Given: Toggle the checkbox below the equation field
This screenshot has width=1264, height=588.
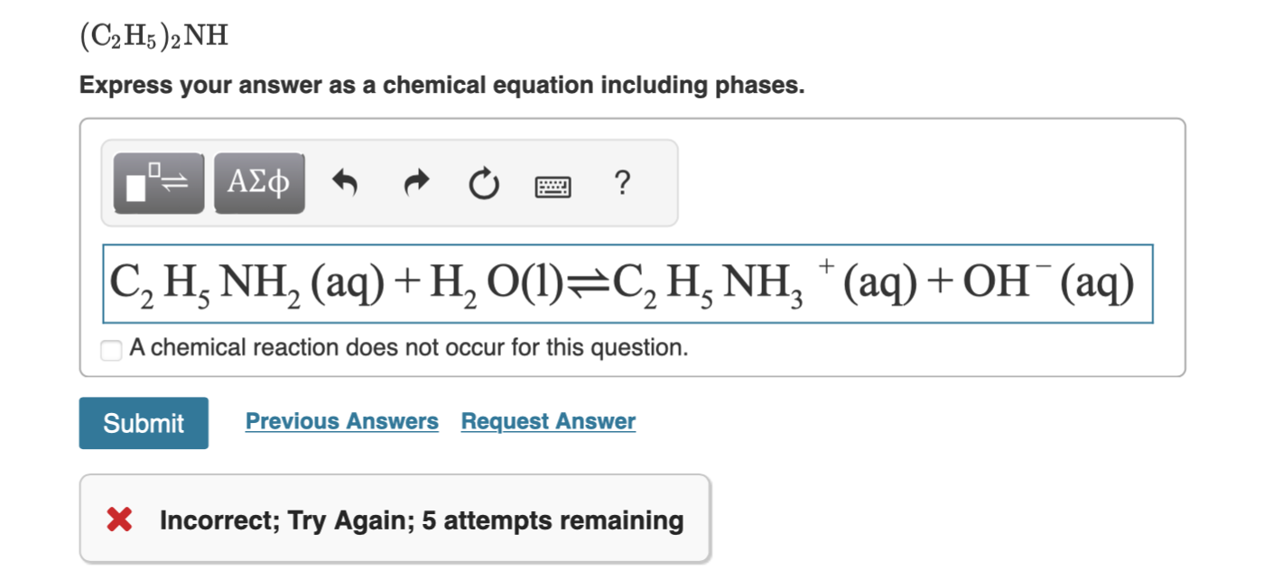Looking at the screenshot, I should coord(111,349).
